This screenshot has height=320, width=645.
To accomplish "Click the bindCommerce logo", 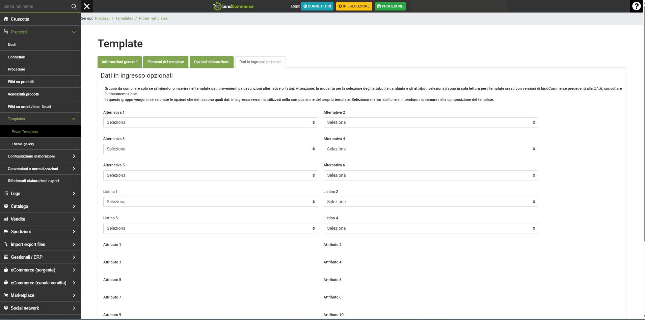I will coord(233,6).
